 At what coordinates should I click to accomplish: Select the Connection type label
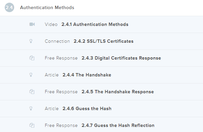pyautogui.click(x=57, y=41)
